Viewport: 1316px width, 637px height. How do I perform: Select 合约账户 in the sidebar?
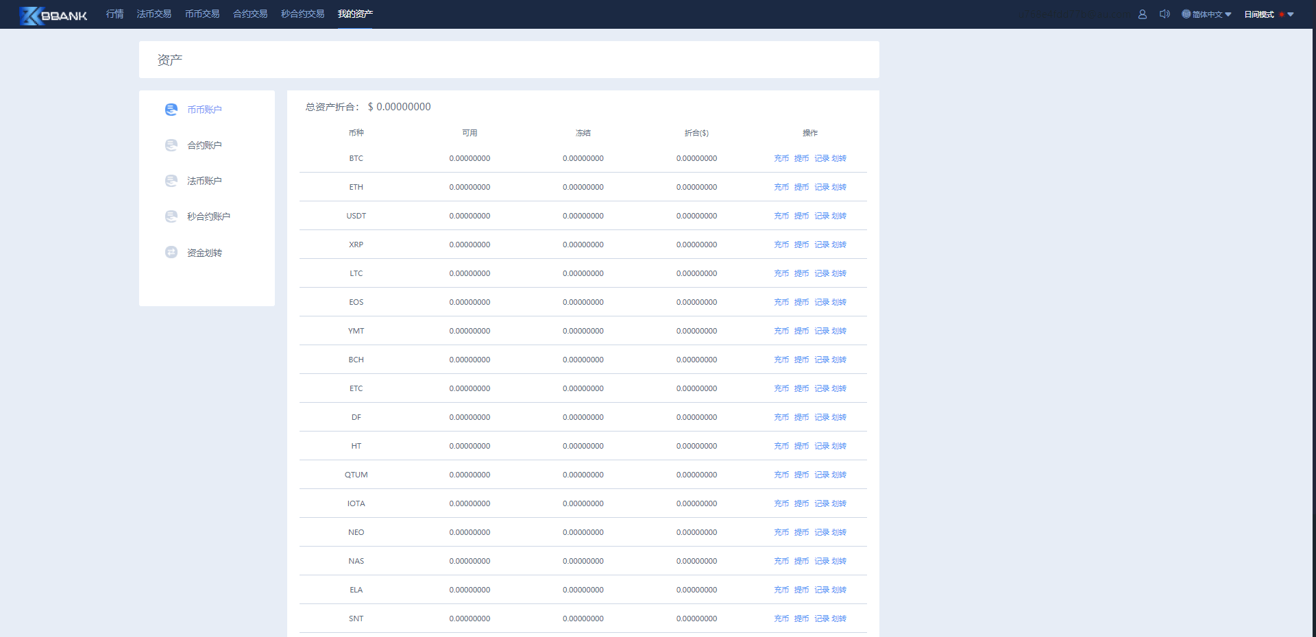(x=204, y=145)
